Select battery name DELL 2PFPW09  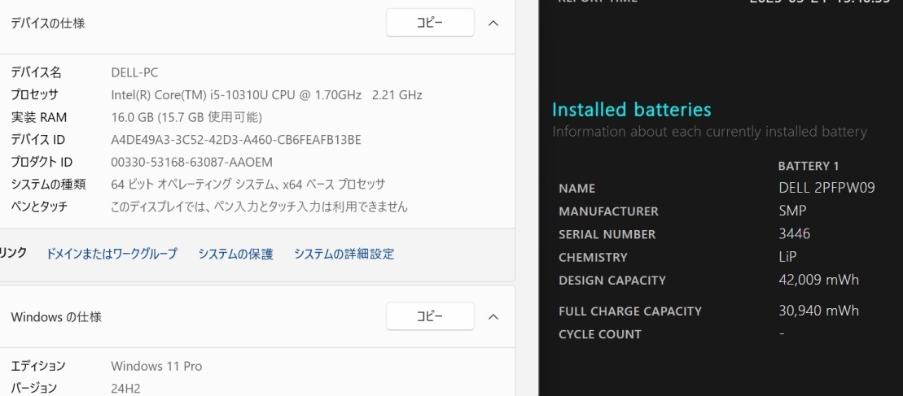pyautogui.click(x=827, y=188)
